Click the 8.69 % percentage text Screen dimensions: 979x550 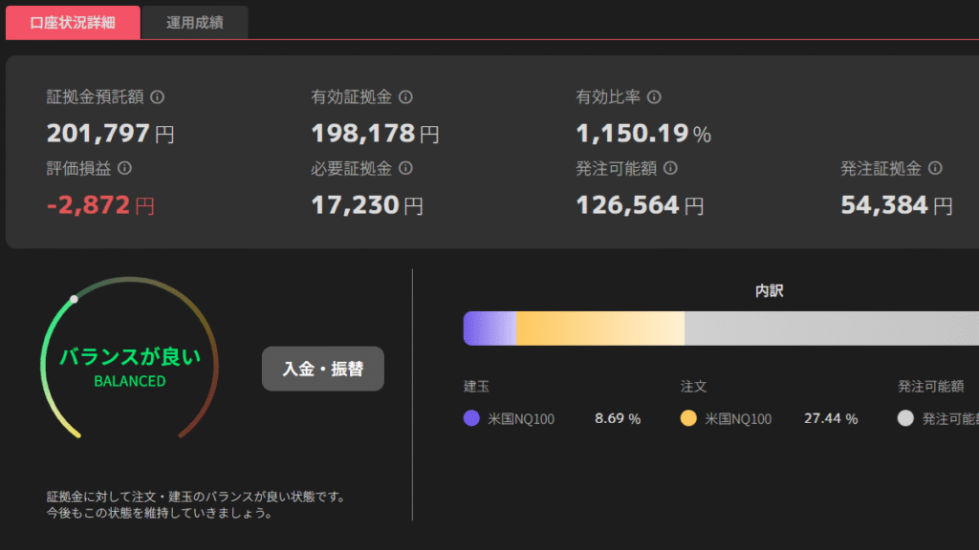pos(618,418)
